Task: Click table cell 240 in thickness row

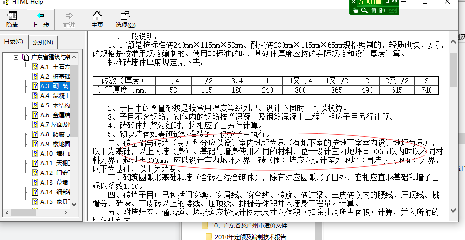Action: pos(267,90)
